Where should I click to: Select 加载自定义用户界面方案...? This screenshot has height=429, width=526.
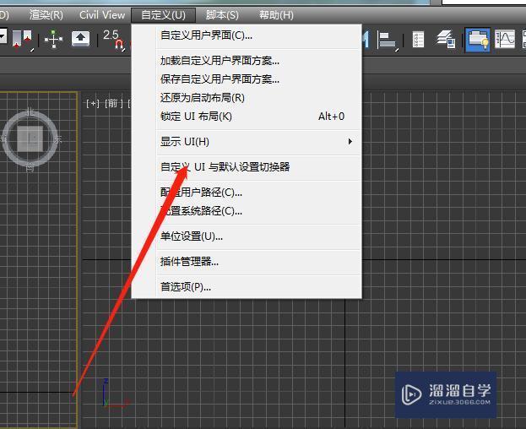tap(247, 61)
